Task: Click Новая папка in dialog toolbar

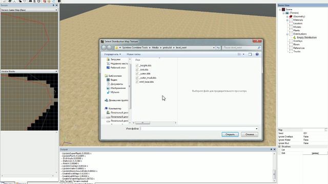Action: coord(133,54)
